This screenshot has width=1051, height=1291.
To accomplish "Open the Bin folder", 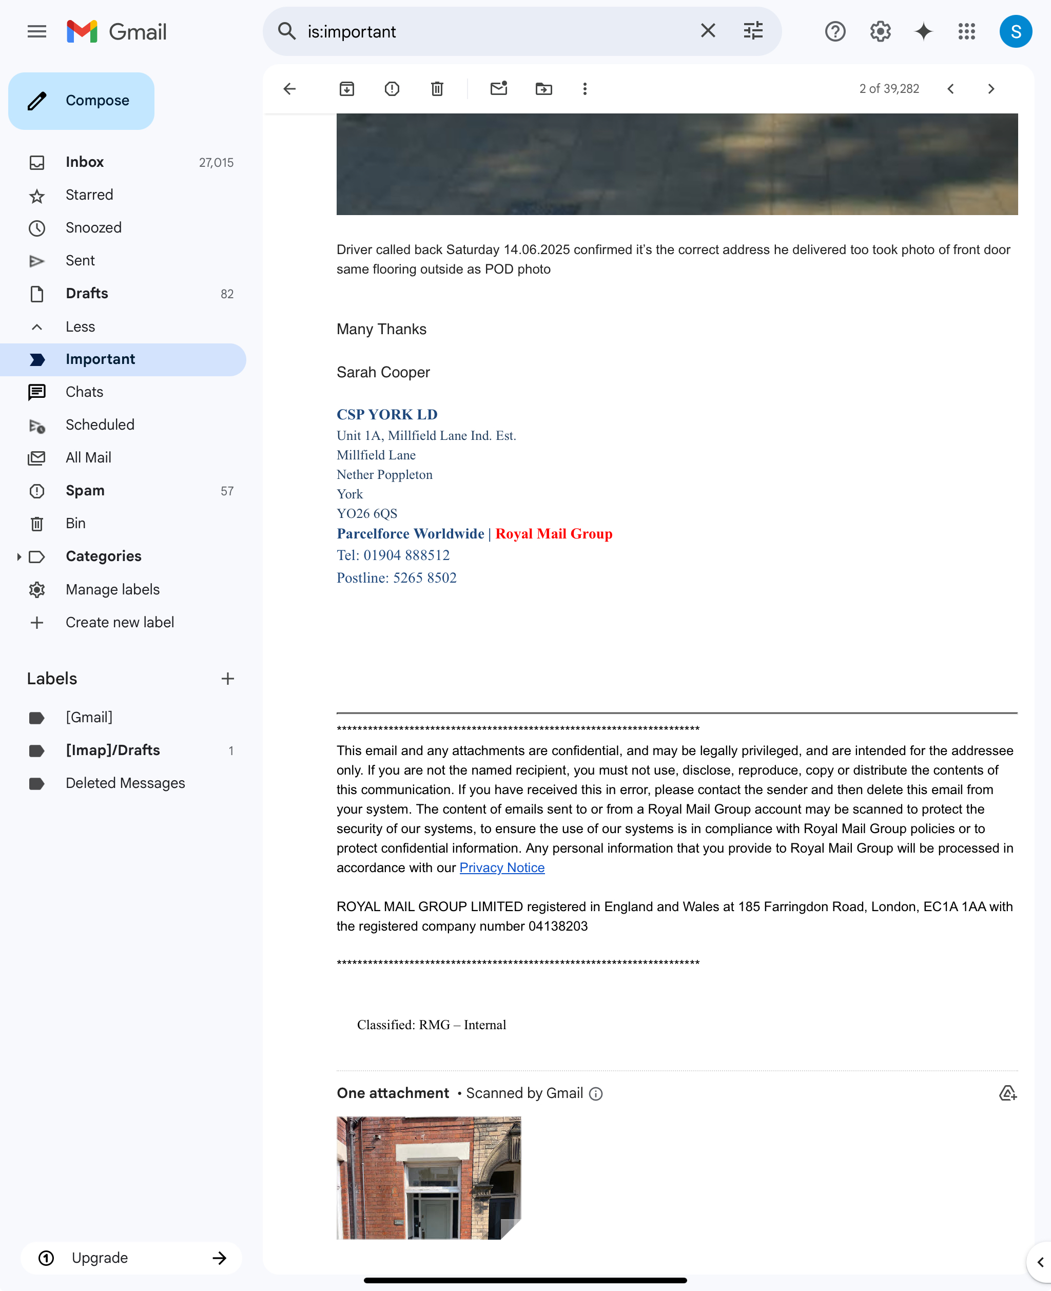I will [123, 524].
